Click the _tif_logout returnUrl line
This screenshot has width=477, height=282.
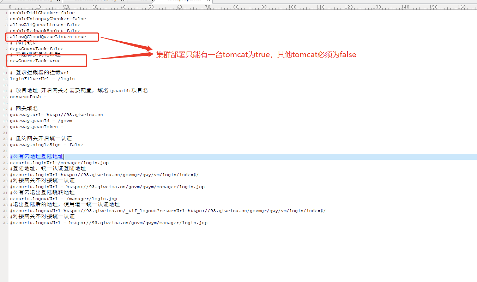pos(168,211)
